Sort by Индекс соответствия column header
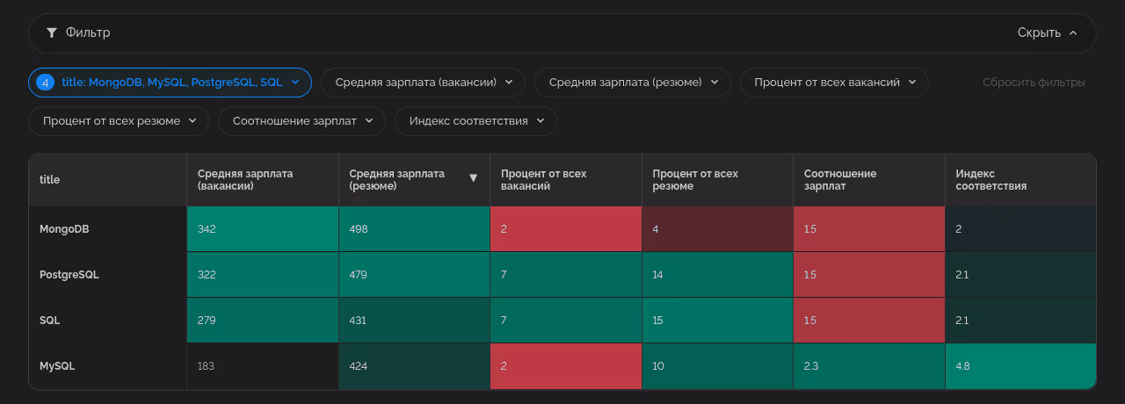This screenshot has height=404, width=1125. pyautogui.click(x=991, y=179)
